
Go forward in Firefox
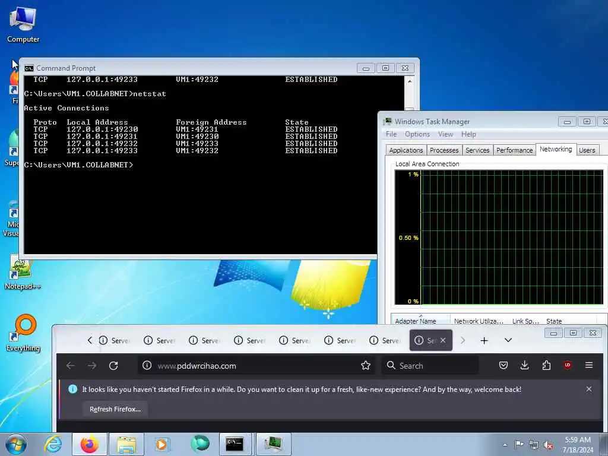click(x=92, y=365)
